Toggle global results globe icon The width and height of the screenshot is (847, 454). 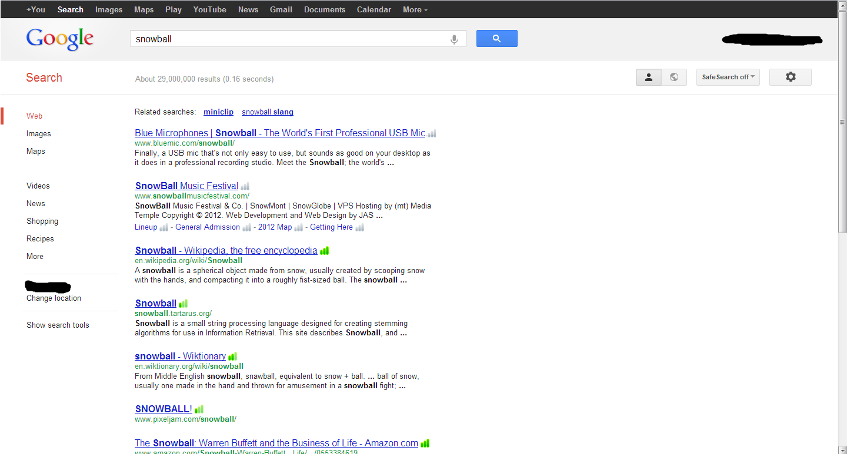tap(674, 77)
